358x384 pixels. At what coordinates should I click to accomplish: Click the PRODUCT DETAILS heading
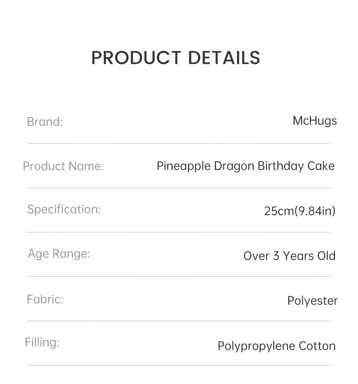click(175, 58)
